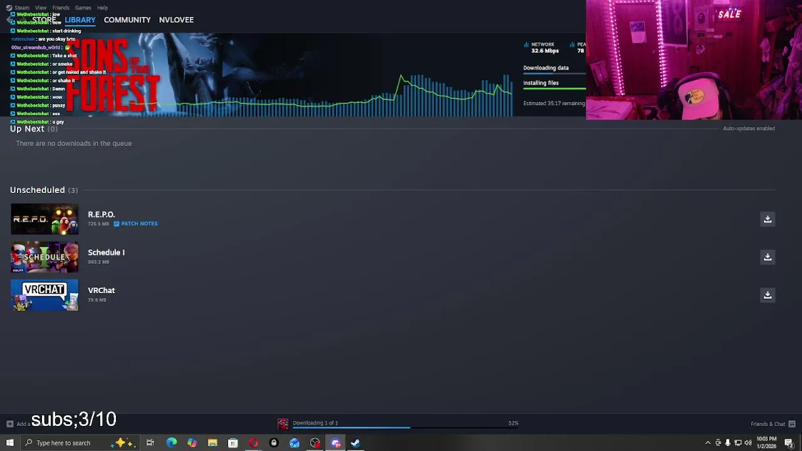This screenshot has width=802, height=451.
Task: Open the Friends menu
Action: [x=61, y=8]
